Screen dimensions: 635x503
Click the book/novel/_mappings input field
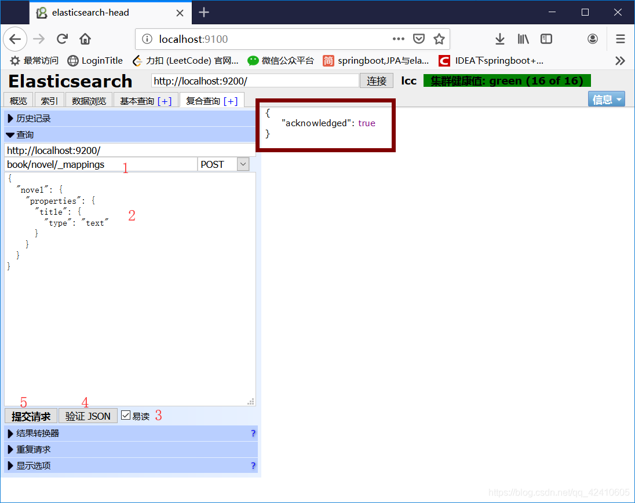pos(98,164)
